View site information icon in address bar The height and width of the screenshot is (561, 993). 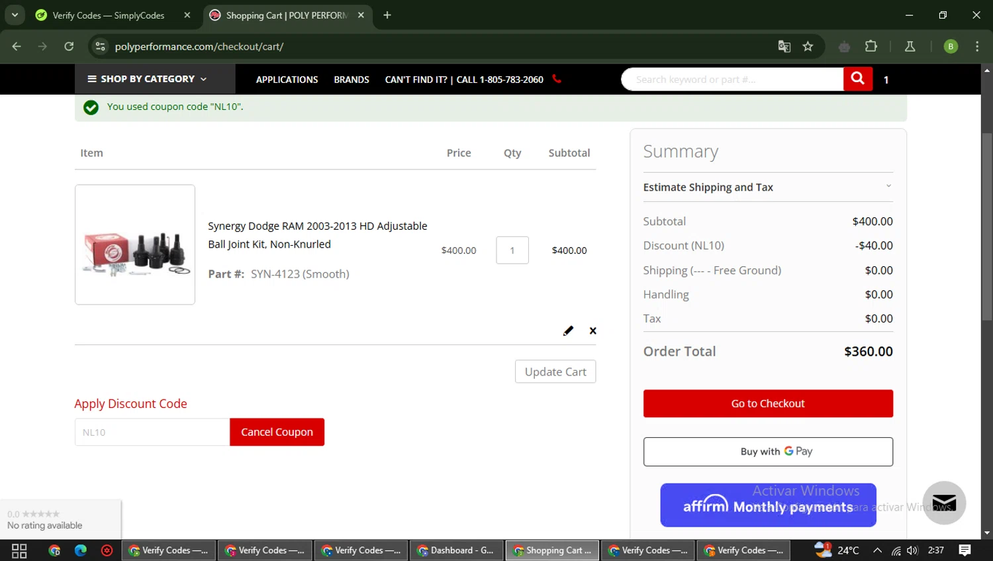click(x=101, y=46)
